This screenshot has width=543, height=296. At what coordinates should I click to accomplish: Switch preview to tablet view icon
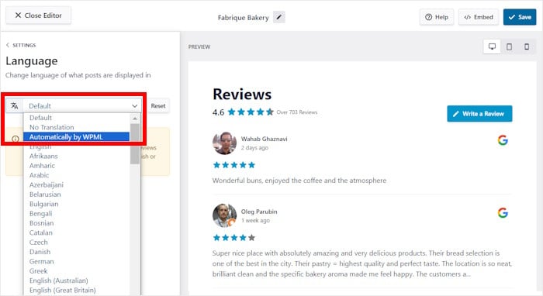click(509, 46)
